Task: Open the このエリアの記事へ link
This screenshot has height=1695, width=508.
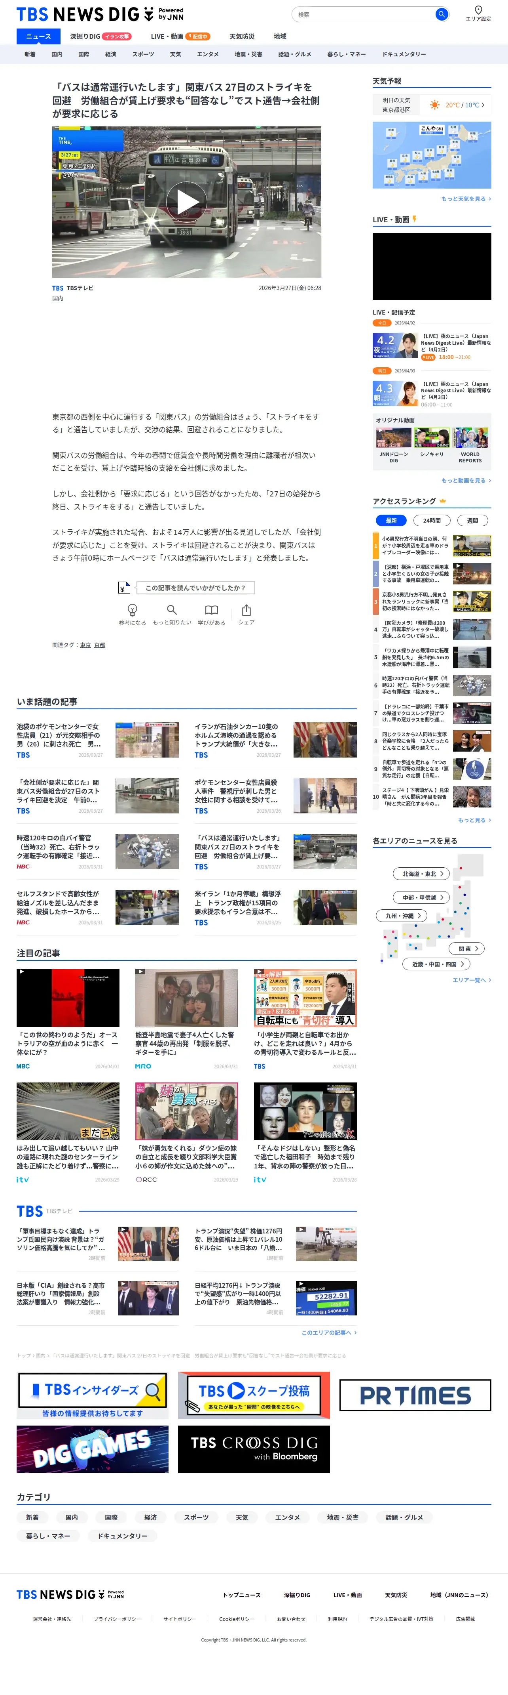Action: (x=329, y=1332)
